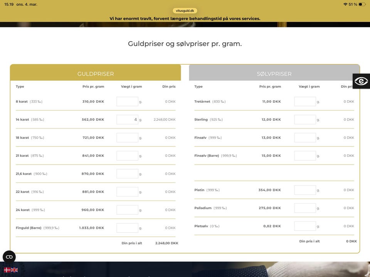
Task: Click the 22 karat price 881,00 DKK
Action: 93,192
